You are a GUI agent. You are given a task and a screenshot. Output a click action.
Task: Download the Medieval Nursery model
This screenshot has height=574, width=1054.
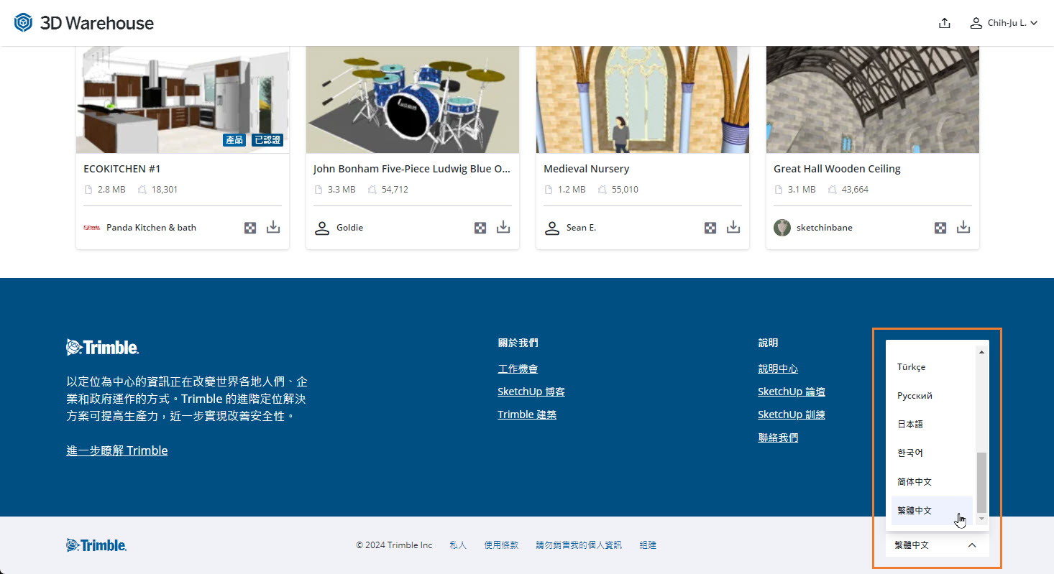733,227
